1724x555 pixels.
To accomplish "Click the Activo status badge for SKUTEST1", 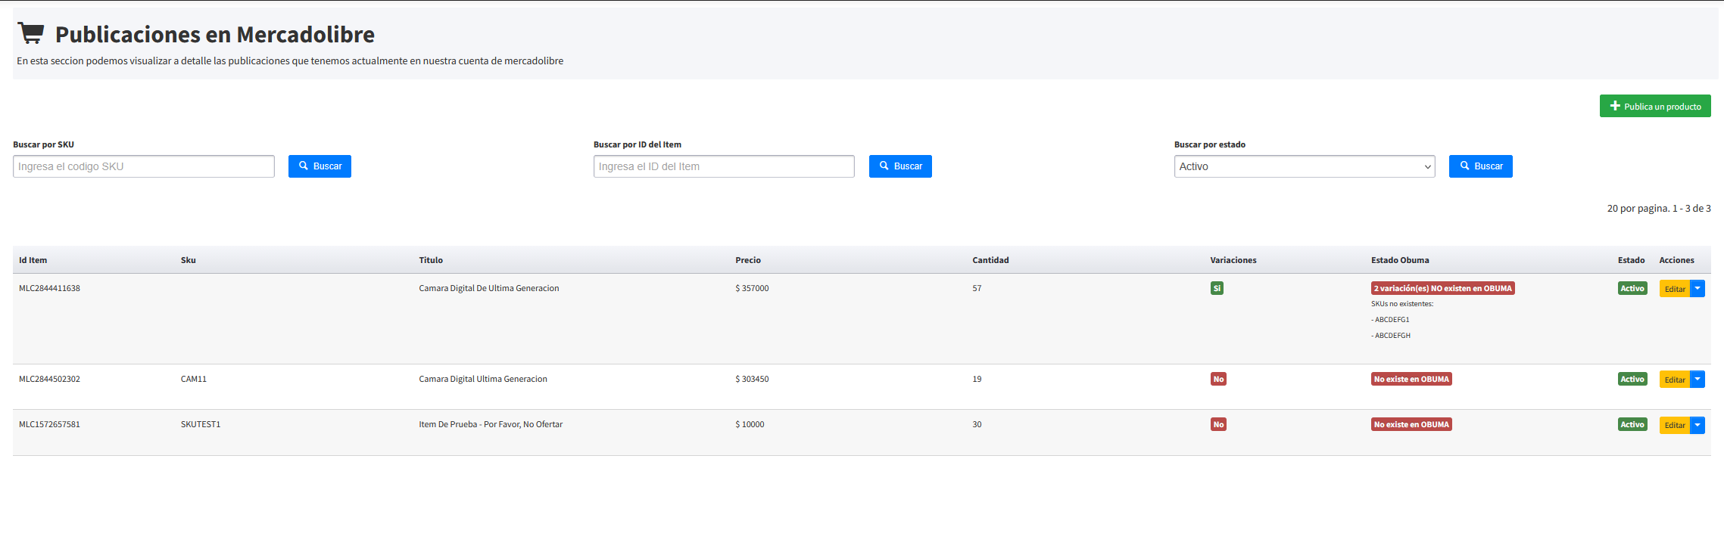I will pos(1632,424).
